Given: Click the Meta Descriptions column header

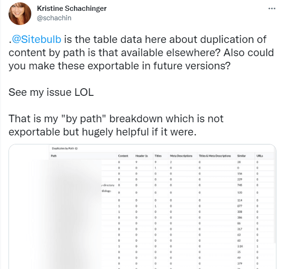Looking at the screenshot, I should click(181, 156).
